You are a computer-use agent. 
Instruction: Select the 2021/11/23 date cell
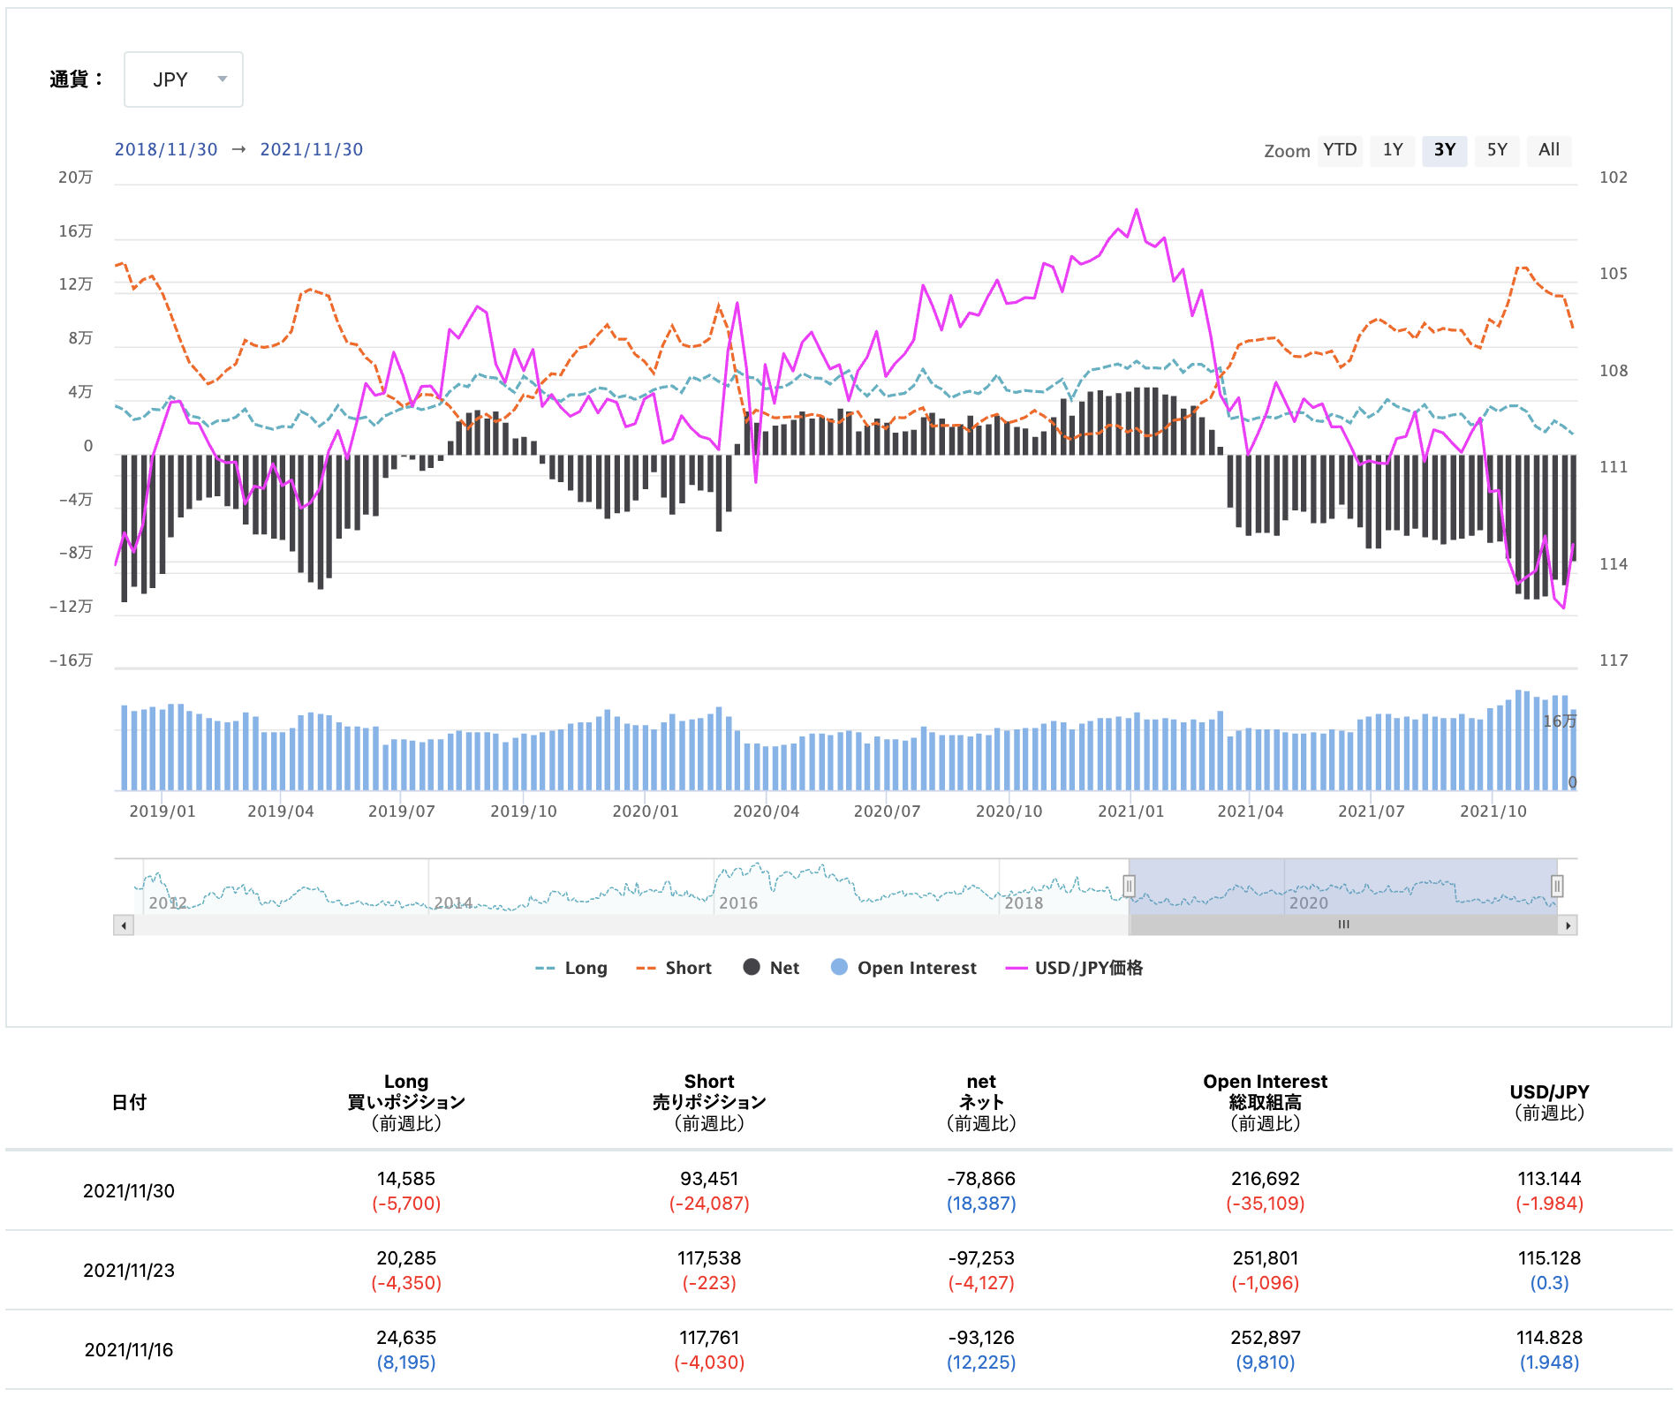pos(129,1271)
